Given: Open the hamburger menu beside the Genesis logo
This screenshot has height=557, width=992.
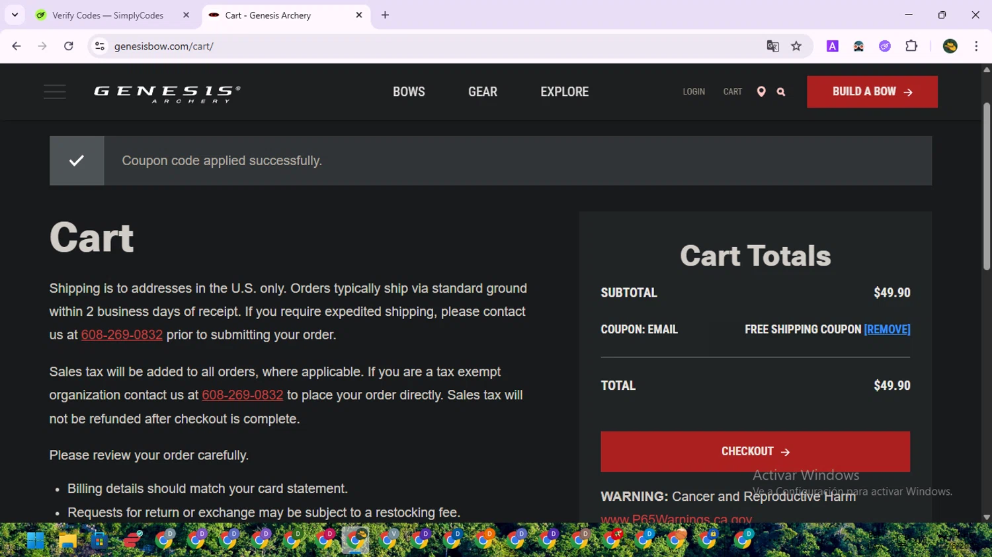Looking at the screenshot, I should coord(55,92).
